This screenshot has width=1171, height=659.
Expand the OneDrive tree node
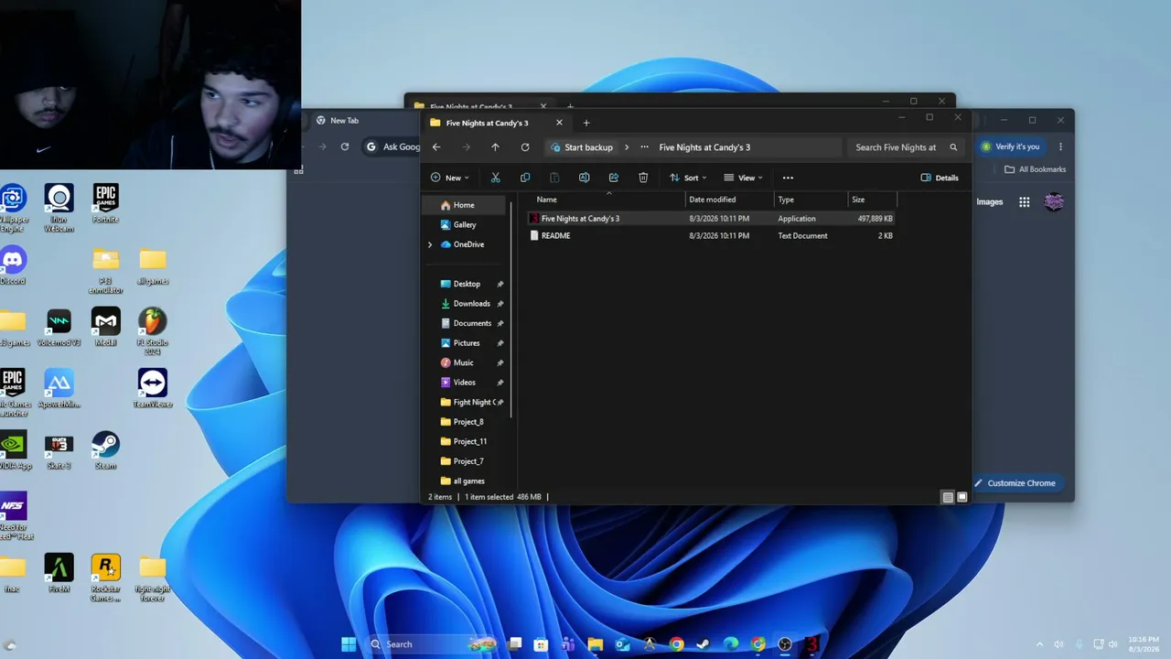(x=430, y=244)
